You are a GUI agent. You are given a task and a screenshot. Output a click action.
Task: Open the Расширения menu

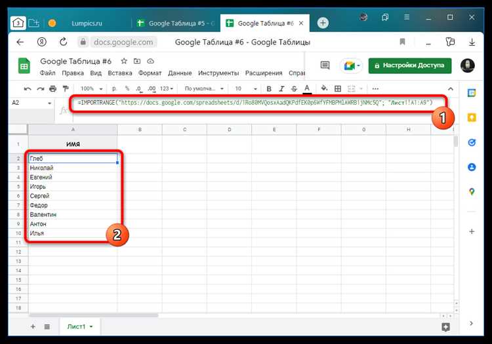(264, 73)
